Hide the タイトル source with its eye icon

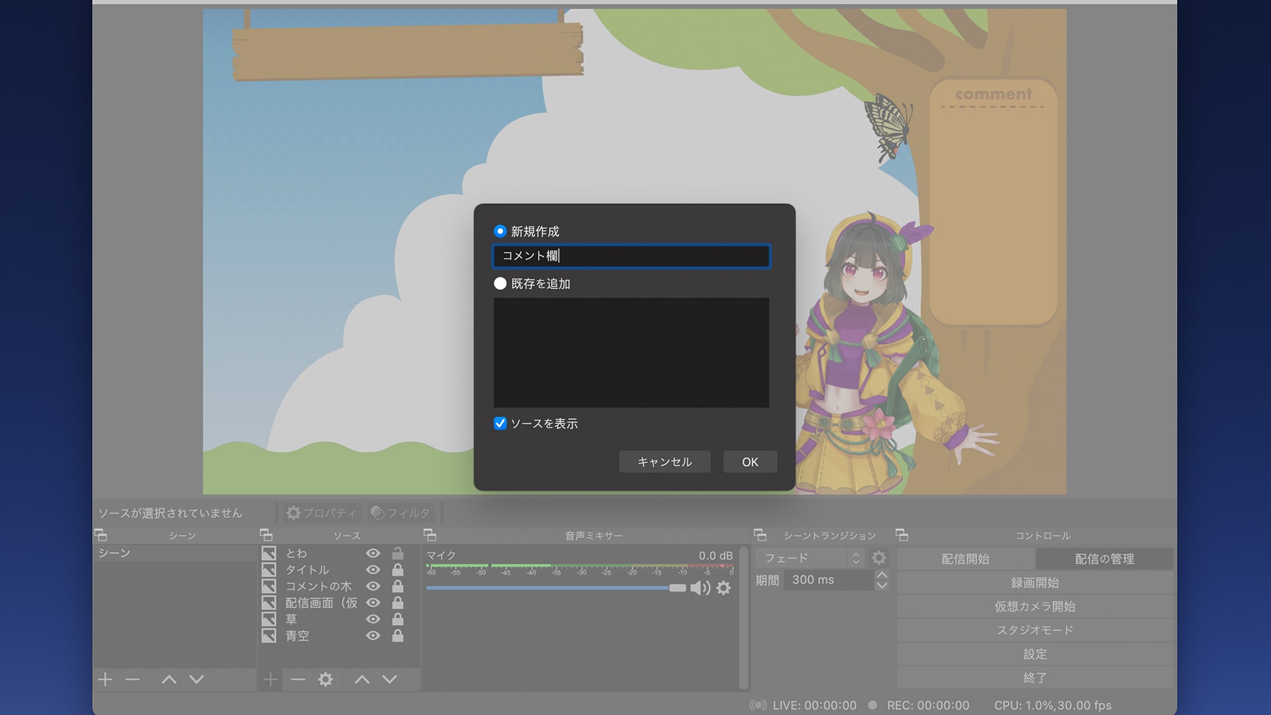pos(373,569)
